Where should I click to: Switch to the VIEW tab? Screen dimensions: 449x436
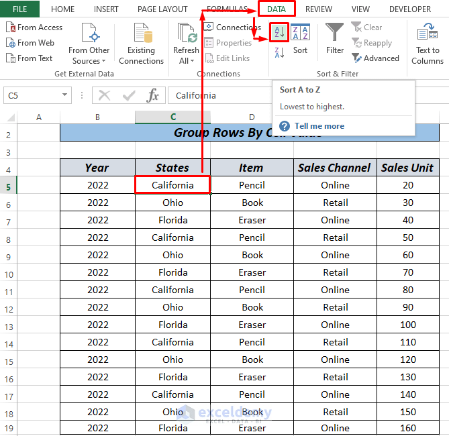[360, 9]
